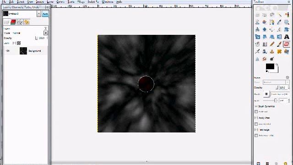Select the Shear tool
The width and height of the screenshot is (293, 165).
265,37
